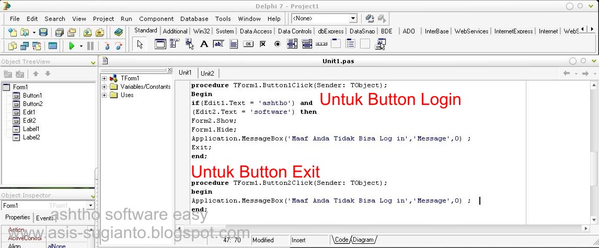Expand the Variables/Constants folder node
This screenshot has width=599, height=248.
coord(105,87)
